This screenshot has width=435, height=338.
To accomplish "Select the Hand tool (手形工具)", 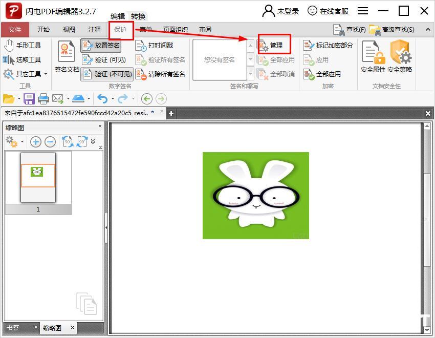I will pyautogui.click(x=22, y=45).
